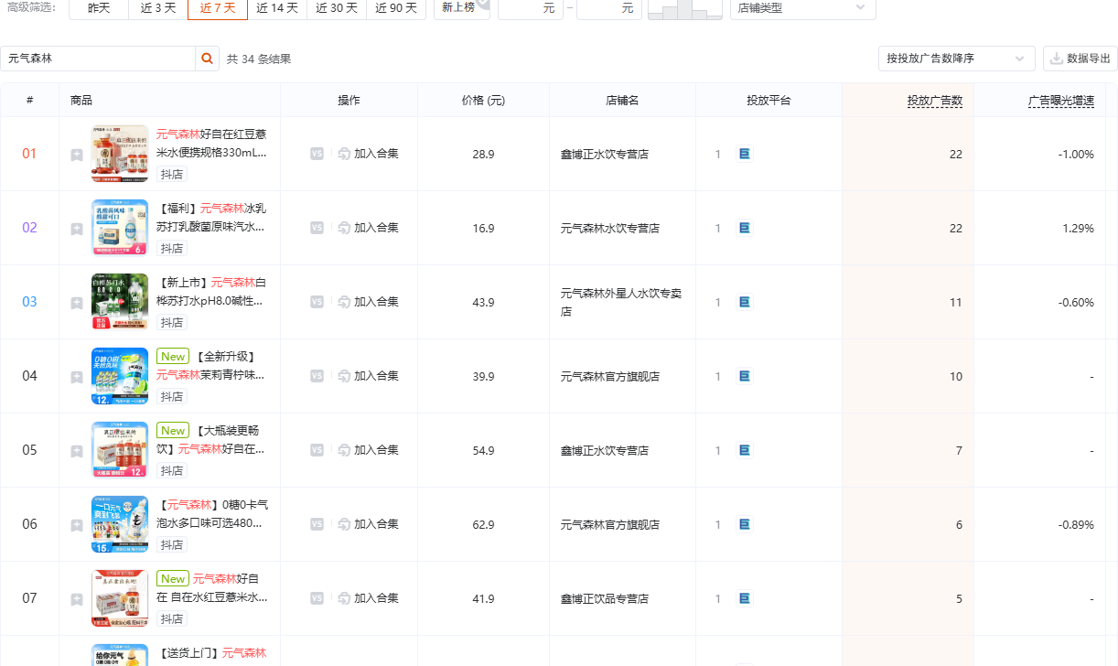This screenshot has width=1118, height=666.
Task: Select the 近 14 天 time range tab
Action: (x=277, y=7)
